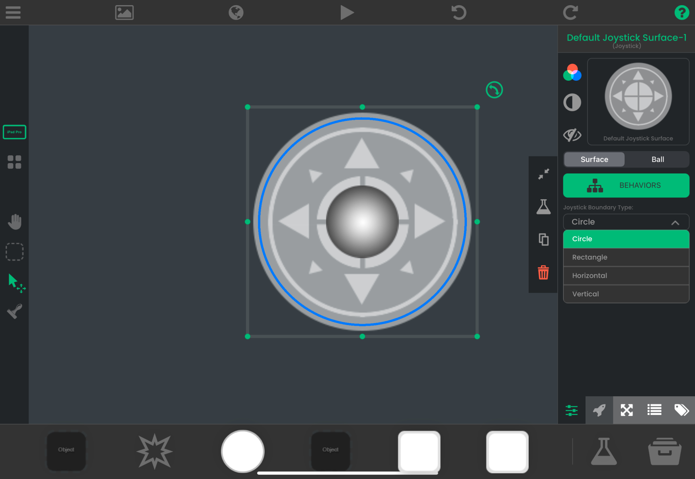Screen dimensions: 695x479
Task: Toggle the iPad Pro device frame
Action: [15, 132]
